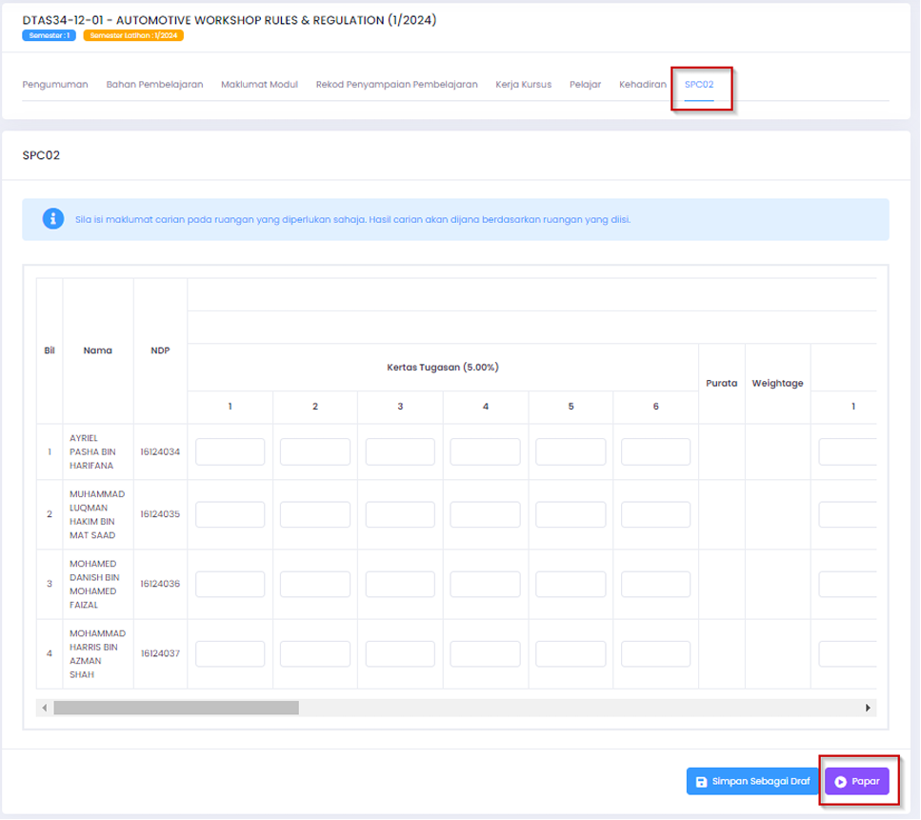921x820 pixels.
Task: Open the Pelajar tab
Action: 585,85
